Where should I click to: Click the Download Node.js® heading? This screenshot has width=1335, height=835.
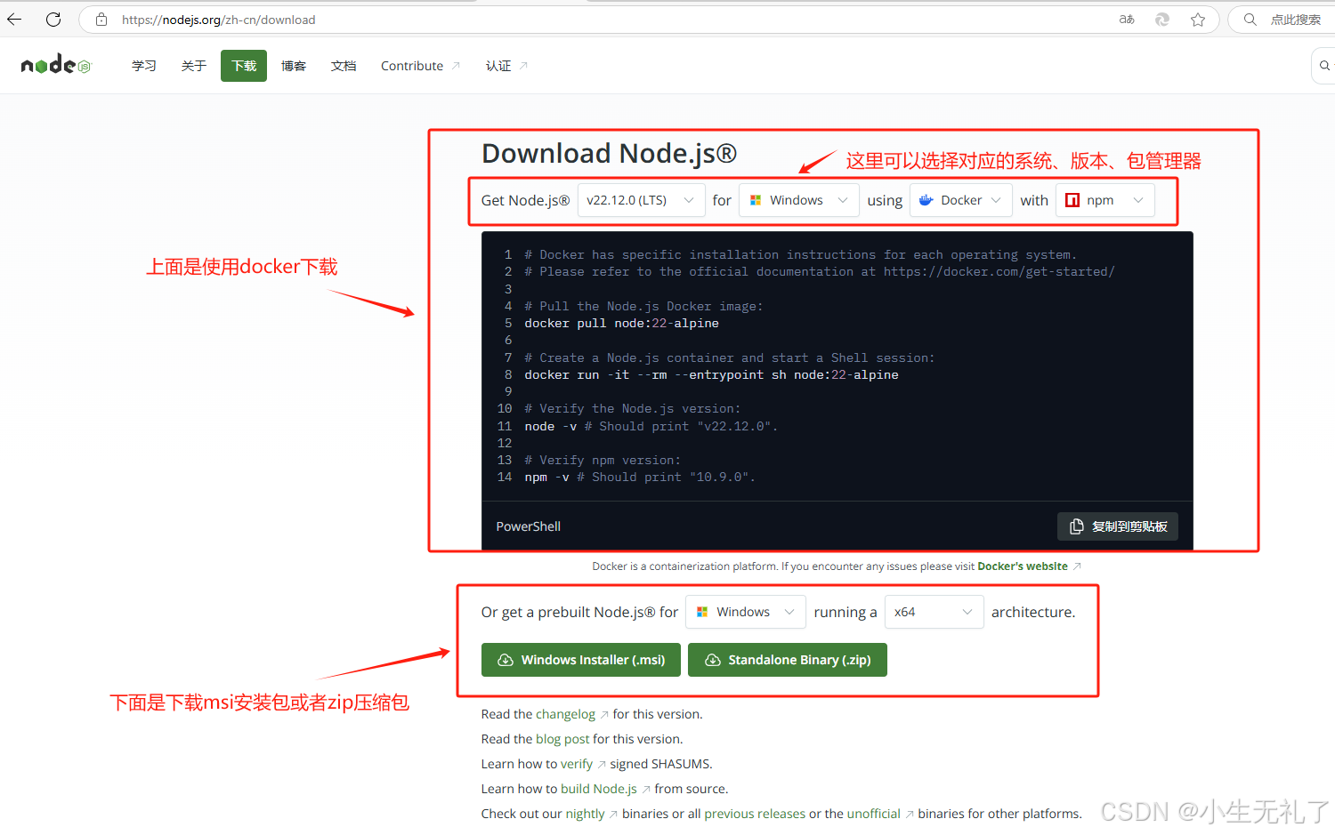609,154
